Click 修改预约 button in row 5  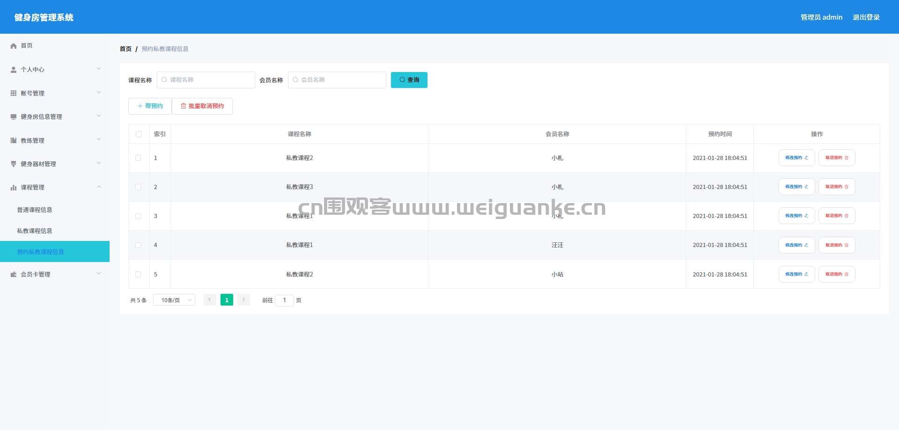(797, 274)
